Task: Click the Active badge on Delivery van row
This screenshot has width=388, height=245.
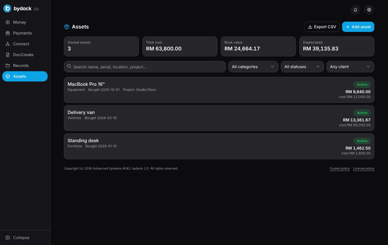Action: pos(362,113)
